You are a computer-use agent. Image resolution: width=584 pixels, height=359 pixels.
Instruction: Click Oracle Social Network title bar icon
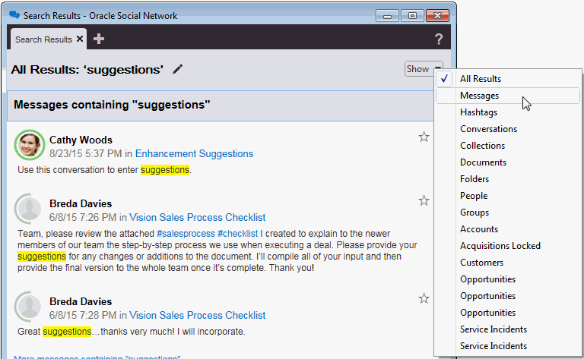click(x=14, y=15)
